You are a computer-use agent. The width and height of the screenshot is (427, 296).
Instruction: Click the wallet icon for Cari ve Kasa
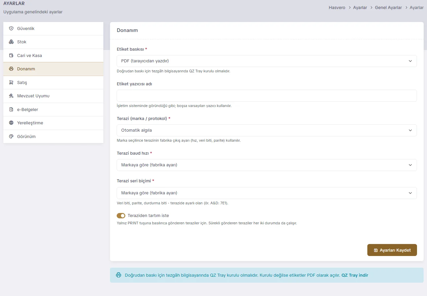[x=11, y=56]
